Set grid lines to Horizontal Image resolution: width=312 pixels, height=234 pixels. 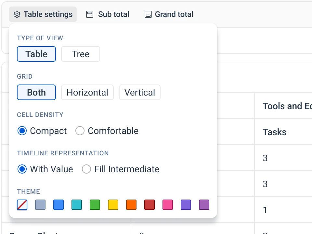click(x=87, y=92)
